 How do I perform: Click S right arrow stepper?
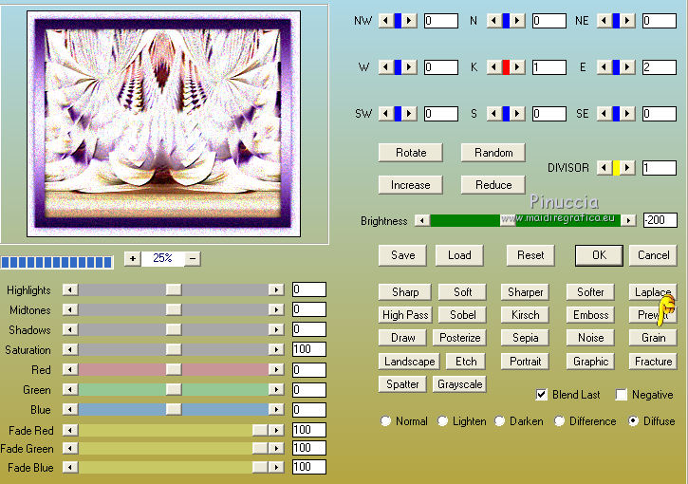coord(517,114)
